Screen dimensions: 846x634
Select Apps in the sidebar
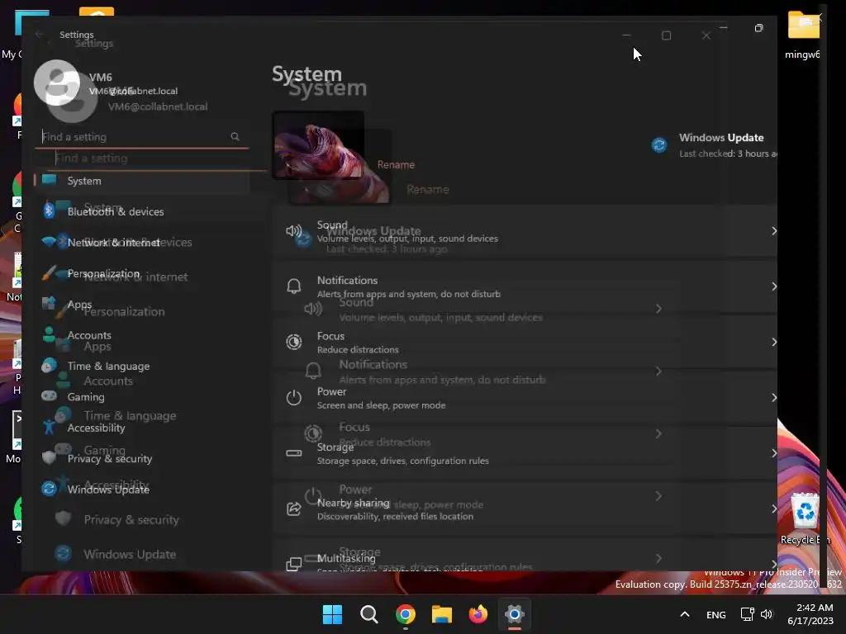141,304
